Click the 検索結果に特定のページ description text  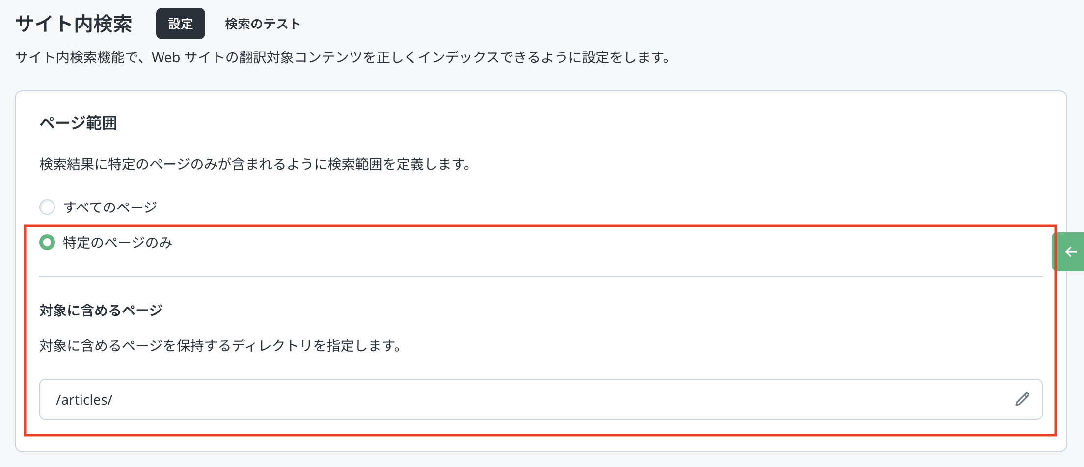(255, 164)
